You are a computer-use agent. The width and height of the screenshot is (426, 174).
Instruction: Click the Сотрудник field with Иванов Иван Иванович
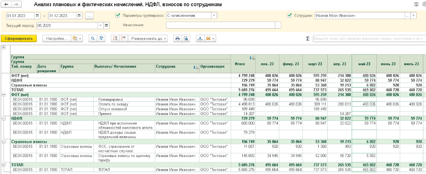pyautogui.click(x=360, y=16)
